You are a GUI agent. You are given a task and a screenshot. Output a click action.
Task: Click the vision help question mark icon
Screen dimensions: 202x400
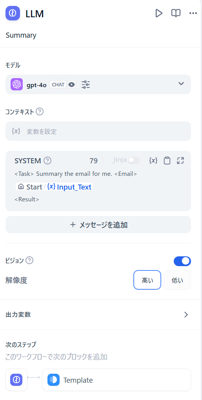(29, 261)
